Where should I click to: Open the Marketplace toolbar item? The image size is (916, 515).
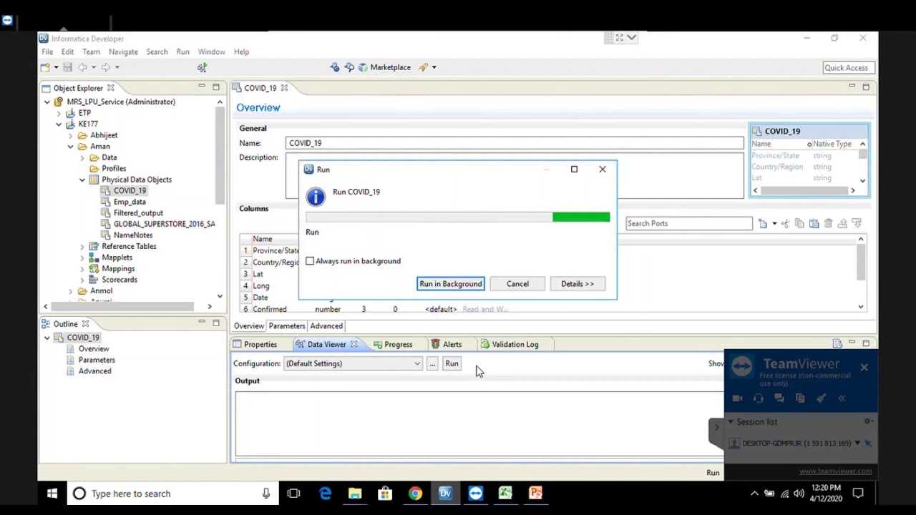tap(384, 67)
